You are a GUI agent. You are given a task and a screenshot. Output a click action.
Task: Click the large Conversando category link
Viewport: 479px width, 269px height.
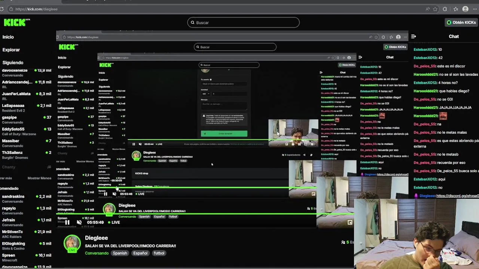[97, 253]
